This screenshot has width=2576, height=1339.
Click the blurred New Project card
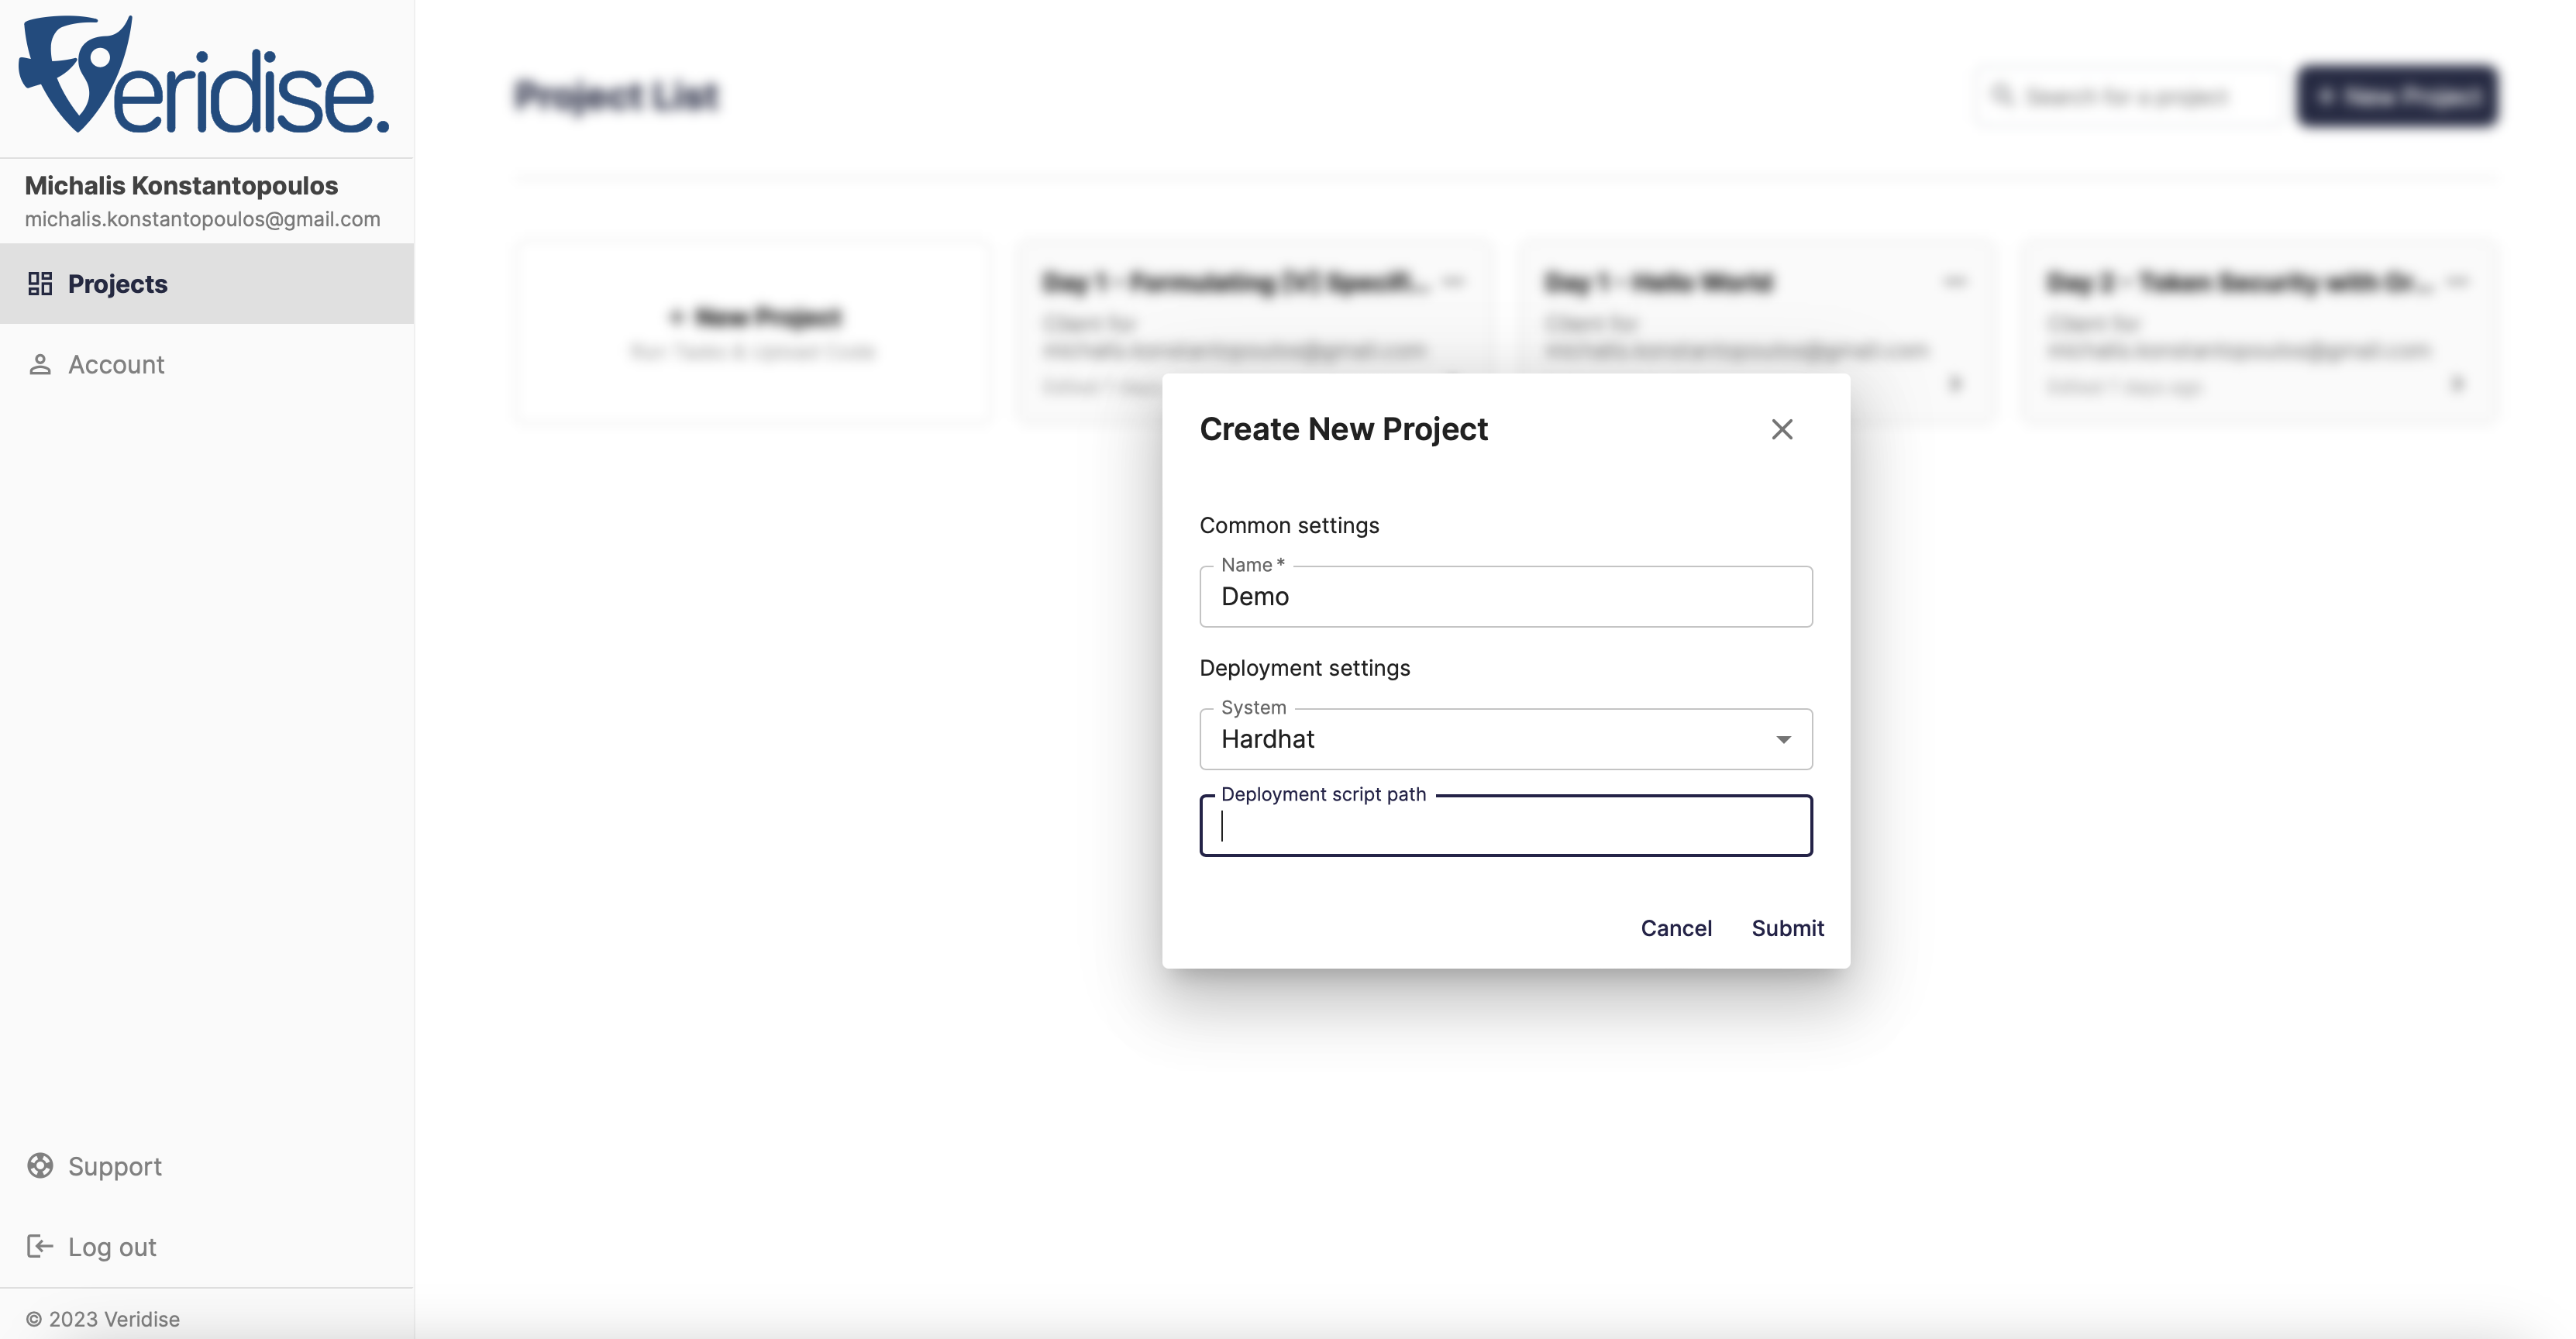(x=755, y=332)
